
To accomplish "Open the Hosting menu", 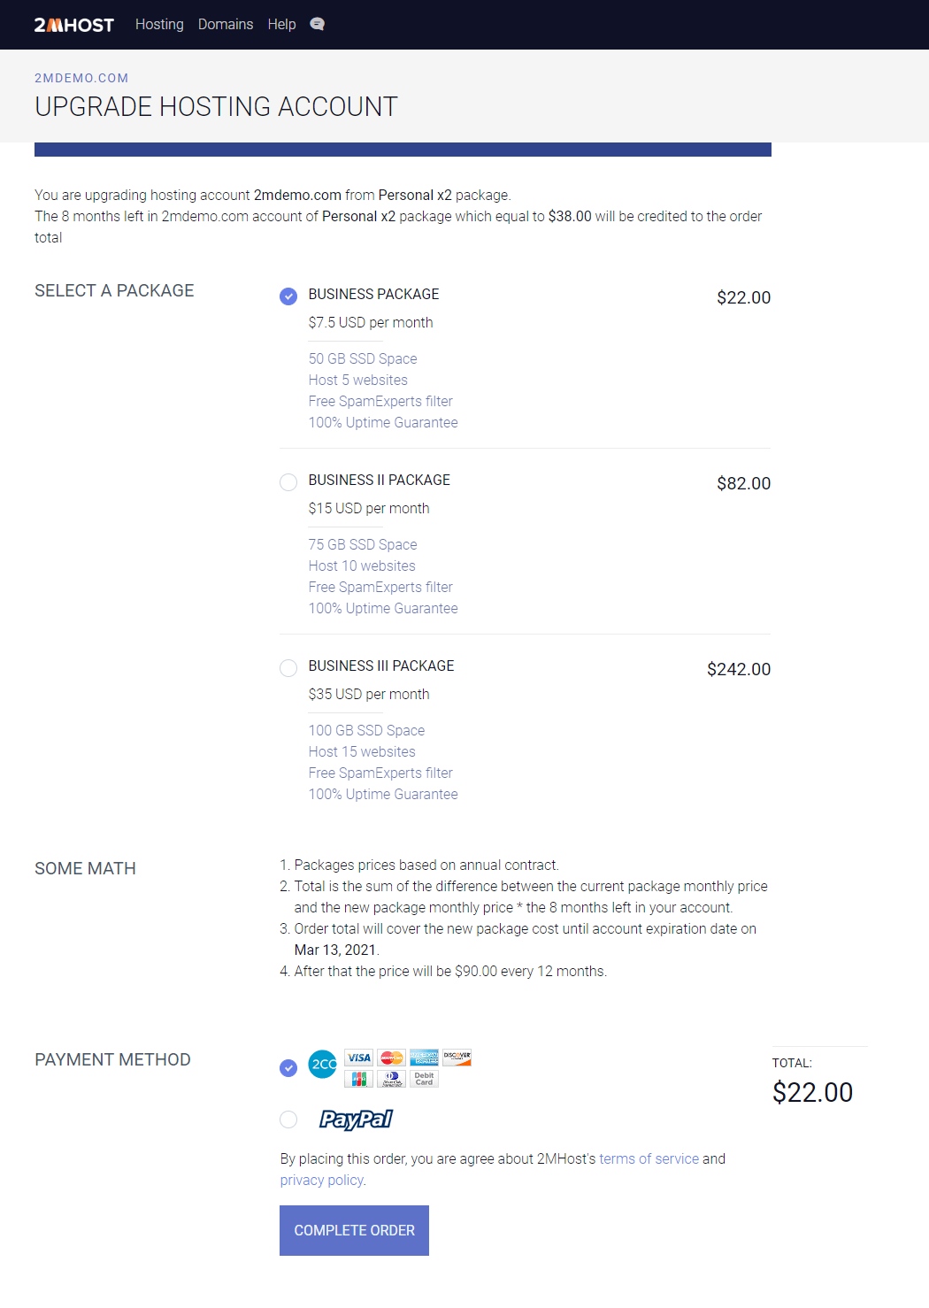I will tap(159, 25).
